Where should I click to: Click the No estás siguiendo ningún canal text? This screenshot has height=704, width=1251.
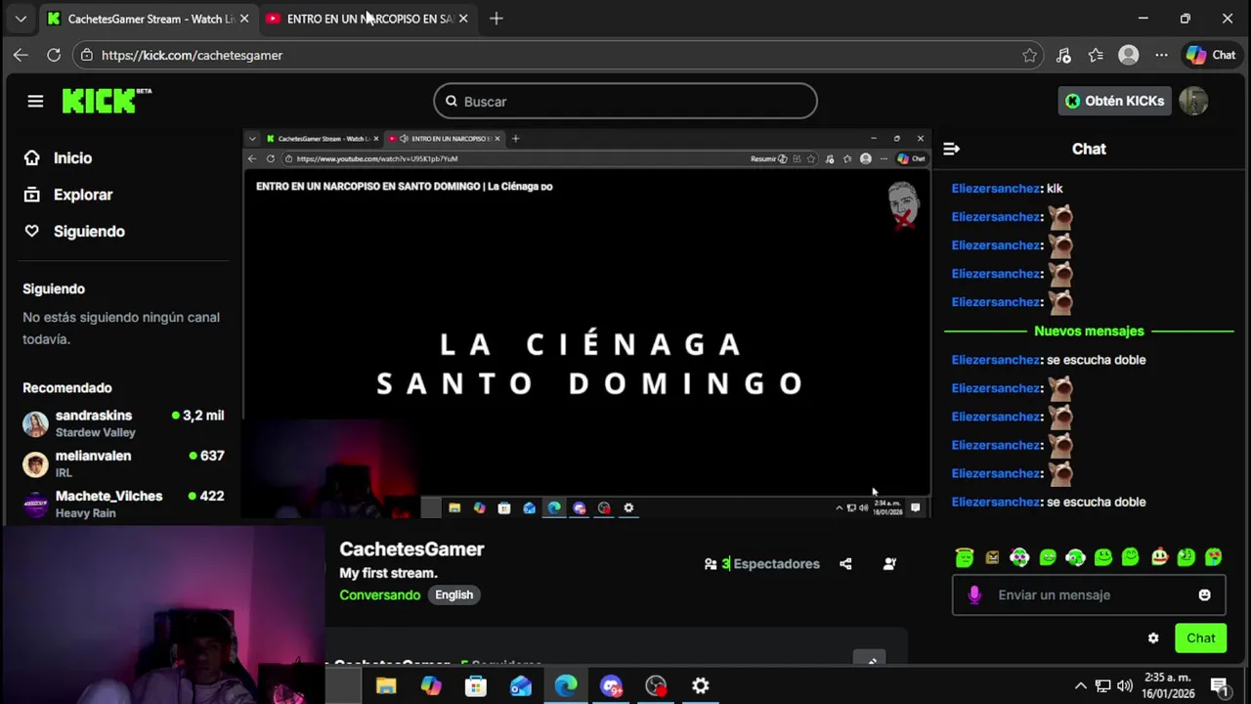(121, 328)
